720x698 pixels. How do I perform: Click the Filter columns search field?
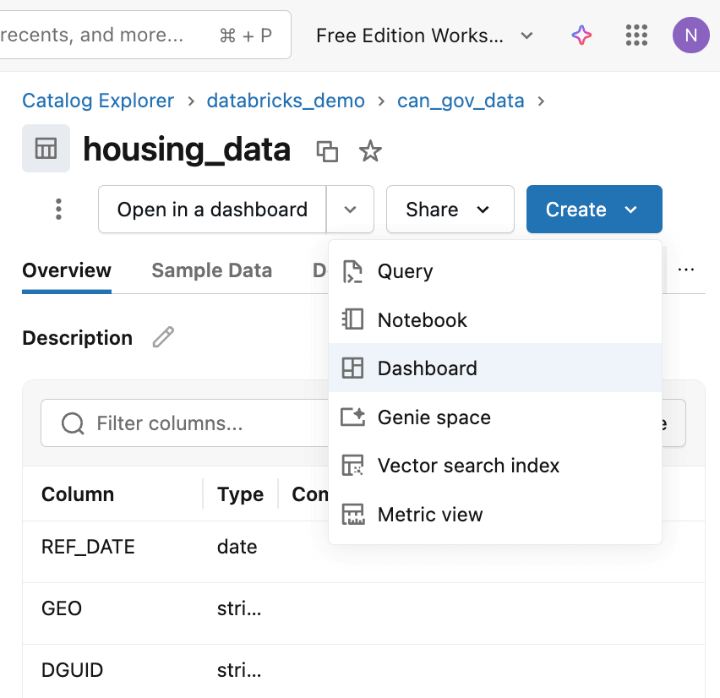(186, 423)
